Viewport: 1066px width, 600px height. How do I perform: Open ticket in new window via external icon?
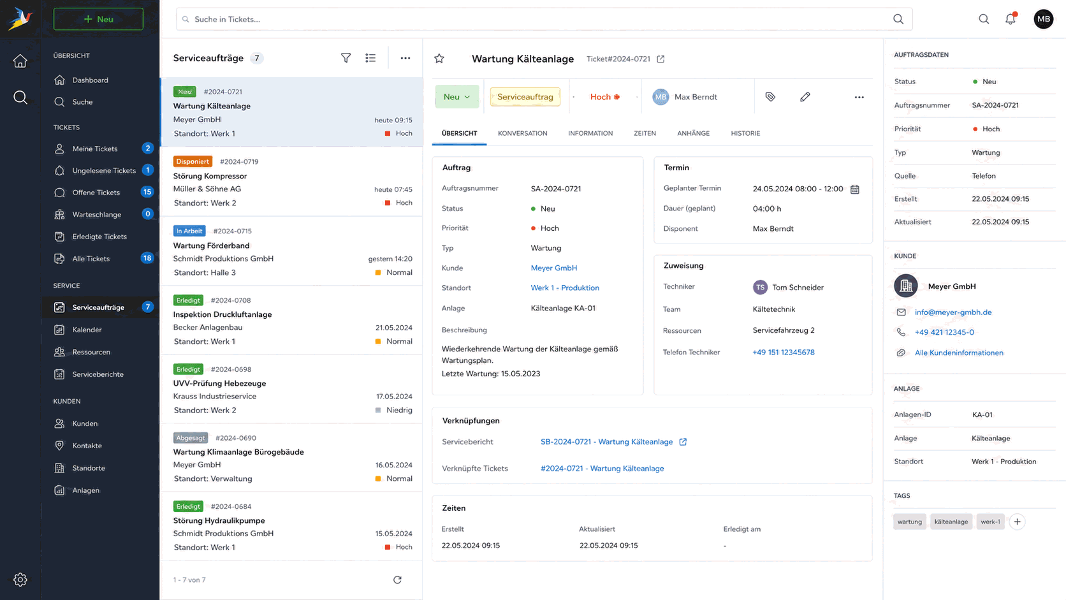click(x=661, y=59)
